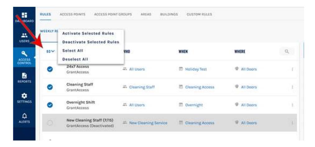Screen dimensions: 315x147
Task: Choose Deactivate Selected Rules from menu
Action: (90, 42)
